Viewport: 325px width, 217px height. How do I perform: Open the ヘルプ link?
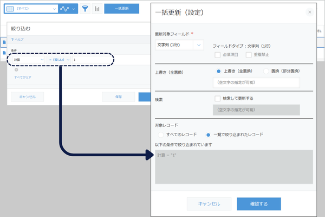(x=17, y=40)
